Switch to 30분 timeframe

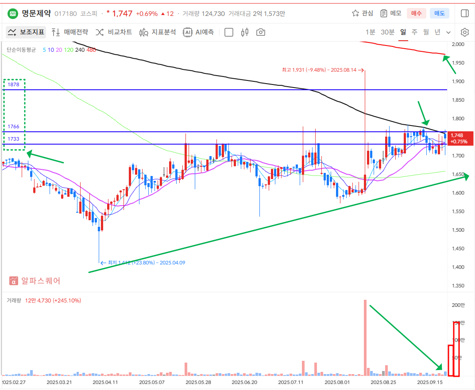[x=387, y=32]
